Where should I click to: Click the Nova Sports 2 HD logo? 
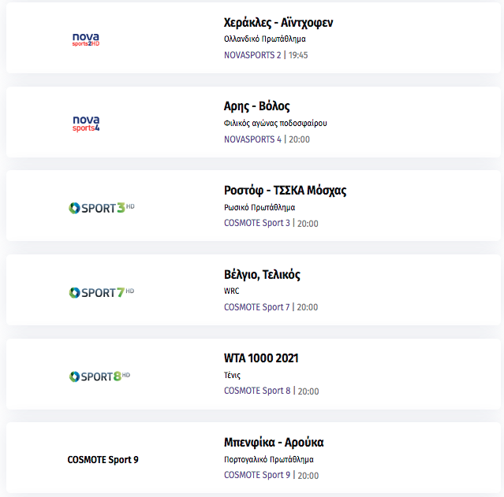(x=86, y=40)
